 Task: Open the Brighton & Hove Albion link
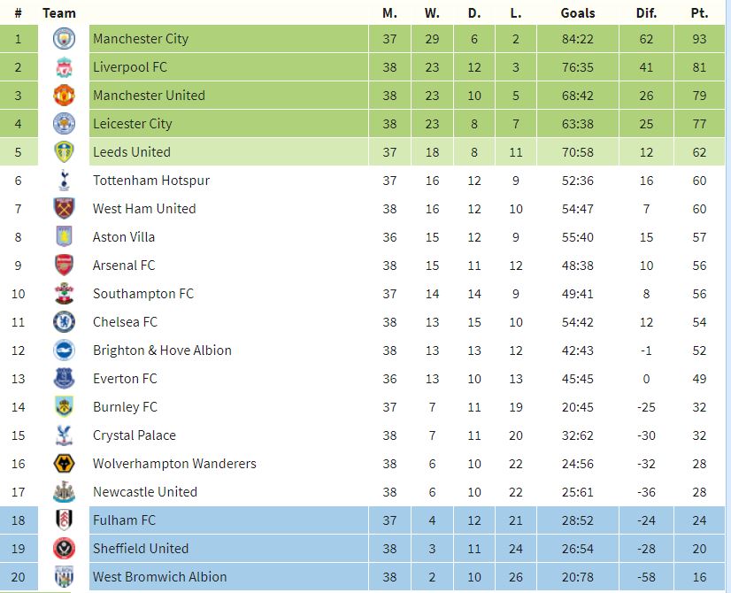(162, 350)
